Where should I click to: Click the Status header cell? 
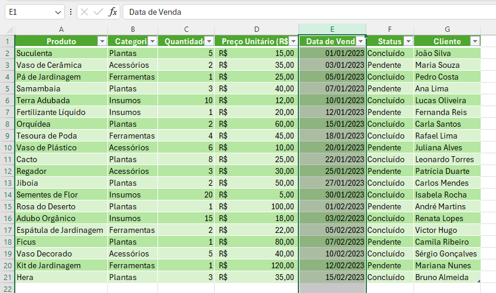point(390,41)
